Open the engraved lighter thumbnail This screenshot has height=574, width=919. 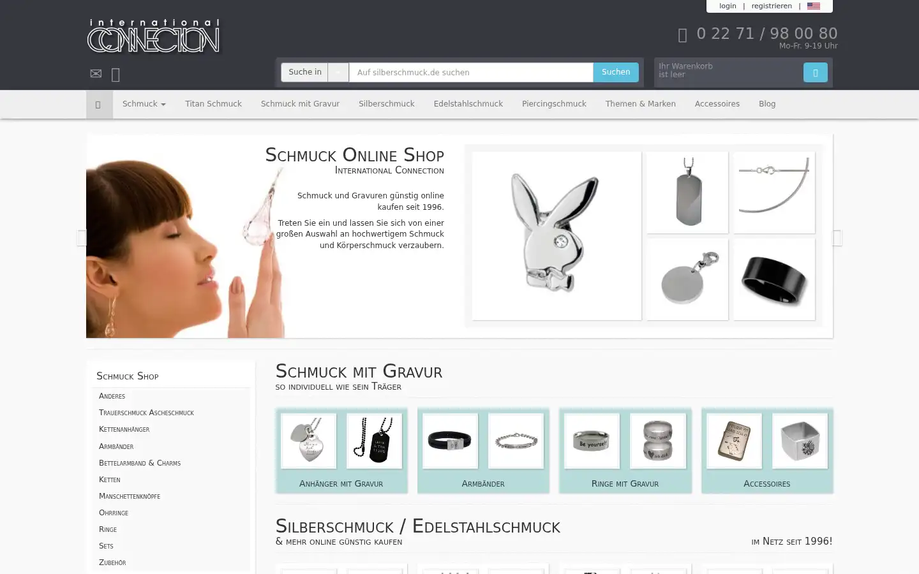point(734,441)
